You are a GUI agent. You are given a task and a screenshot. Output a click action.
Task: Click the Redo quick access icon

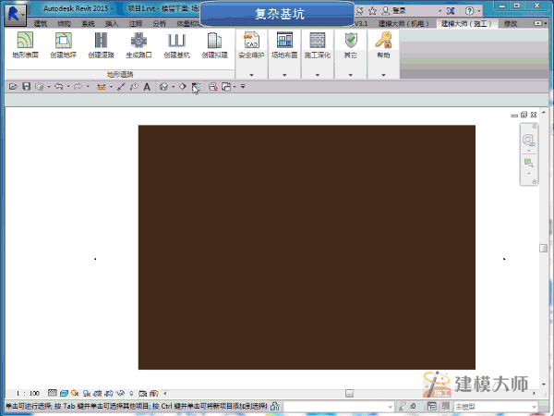(78, 86)
